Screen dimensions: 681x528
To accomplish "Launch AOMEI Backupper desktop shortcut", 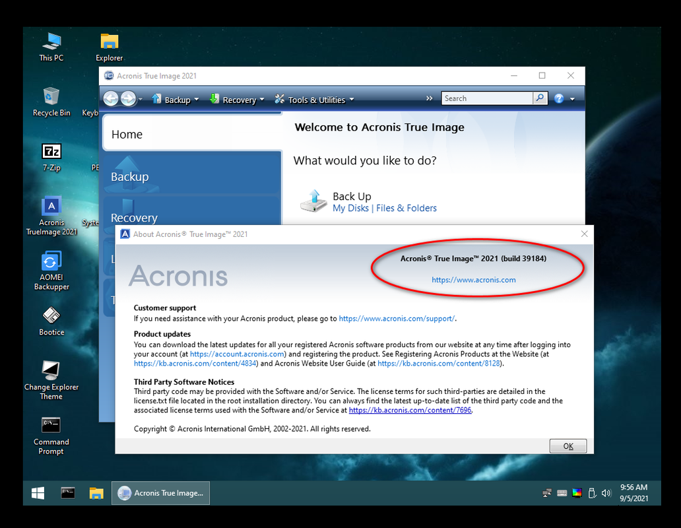I will 51,270.
